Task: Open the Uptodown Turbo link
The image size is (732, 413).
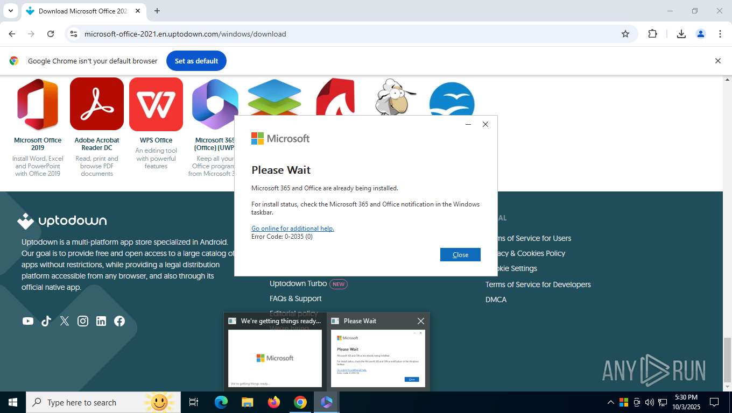Action: pyautogui.click(x=298, y=283)
